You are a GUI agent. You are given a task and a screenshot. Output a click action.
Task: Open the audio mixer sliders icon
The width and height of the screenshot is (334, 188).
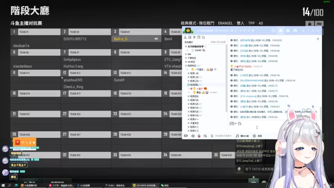[x=205, y=136]
